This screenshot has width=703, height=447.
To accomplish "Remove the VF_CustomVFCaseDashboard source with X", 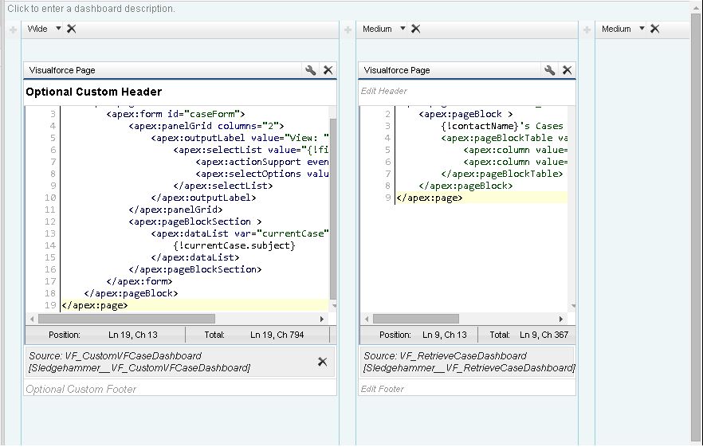I will (x=322, y=362).
